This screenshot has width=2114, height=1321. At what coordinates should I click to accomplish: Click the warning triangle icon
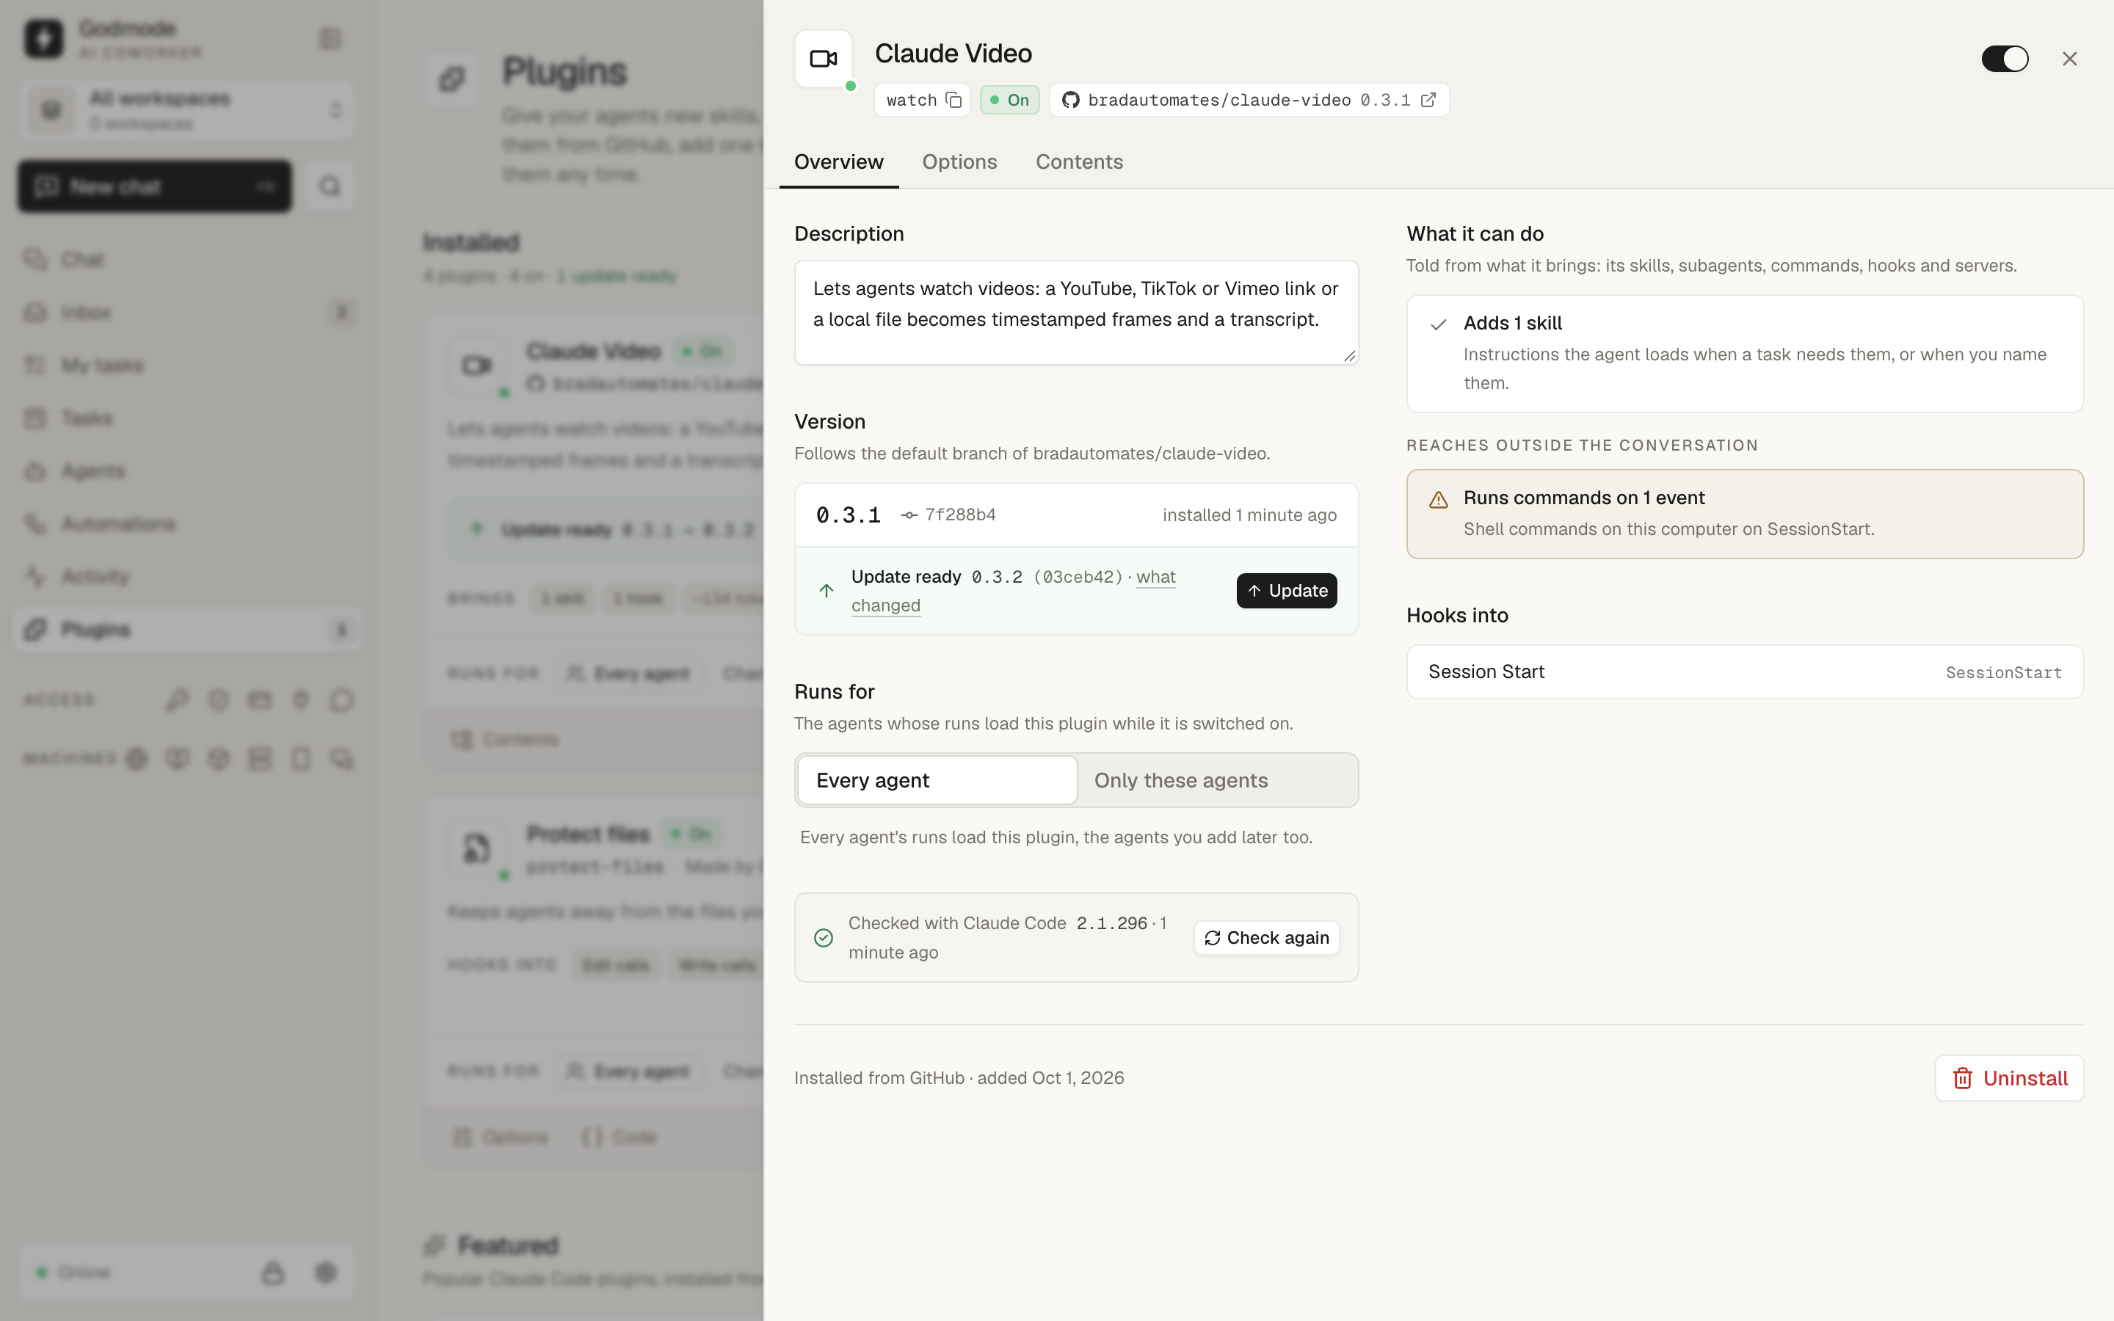[x=1438, y=500]
